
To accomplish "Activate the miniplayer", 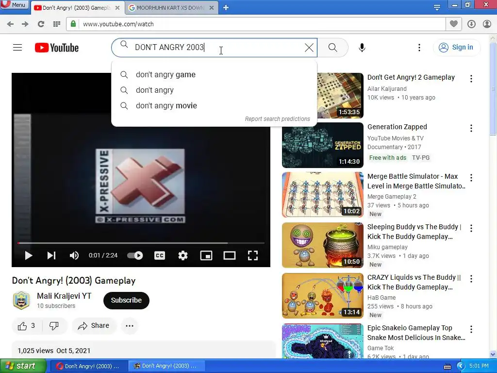I will coord(206,255).
